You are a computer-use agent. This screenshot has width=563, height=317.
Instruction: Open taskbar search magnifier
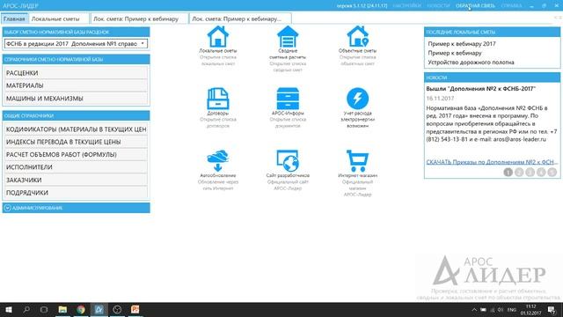[x=26, y=309]
